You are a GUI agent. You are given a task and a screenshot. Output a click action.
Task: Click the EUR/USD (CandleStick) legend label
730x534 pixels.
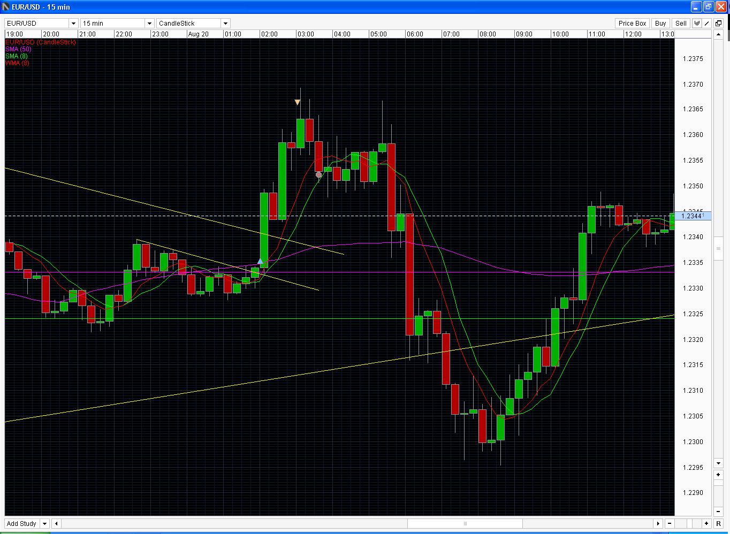pyautogui.click(x=41, y=42)
